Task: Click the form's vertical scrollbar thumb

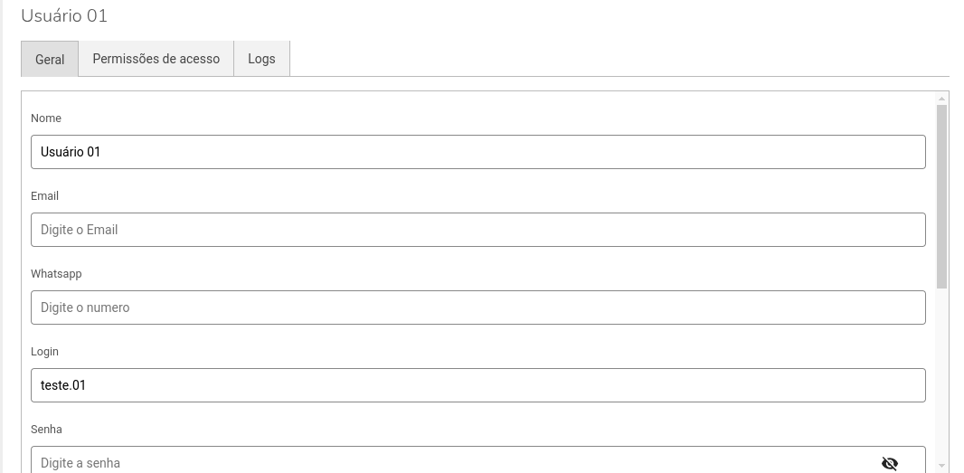Action: point(941,194)
